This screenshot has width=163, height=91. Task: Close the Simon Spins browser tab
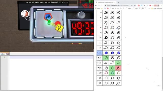pos(115,2)
